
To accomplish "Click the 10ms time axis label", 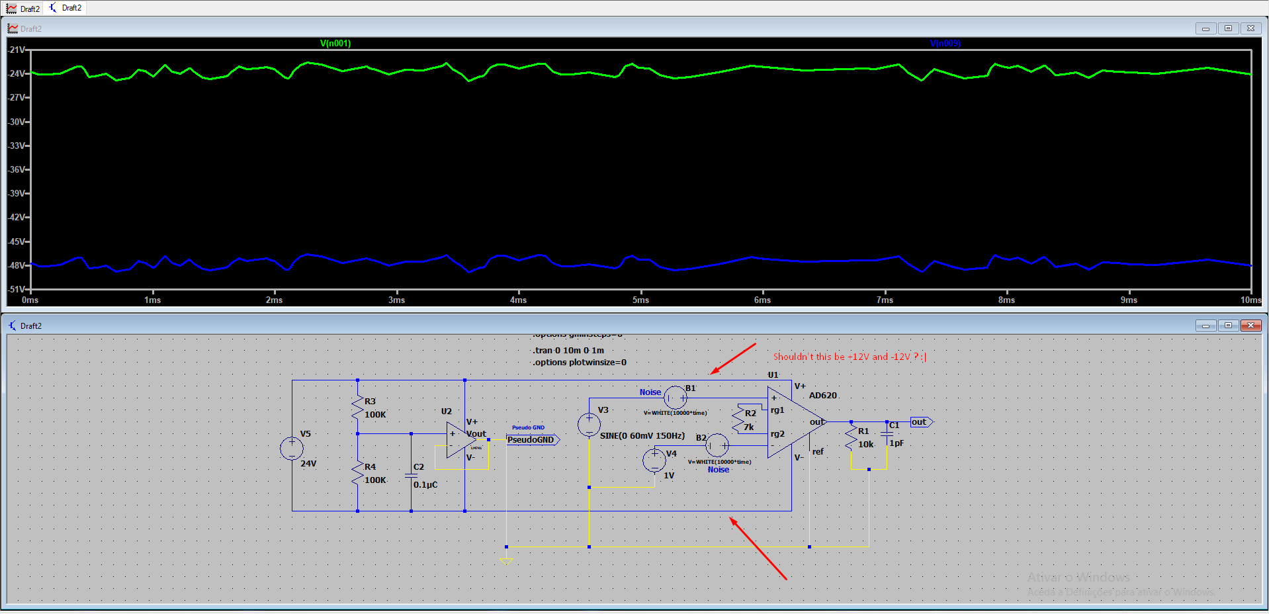I will click(1250, 300).
